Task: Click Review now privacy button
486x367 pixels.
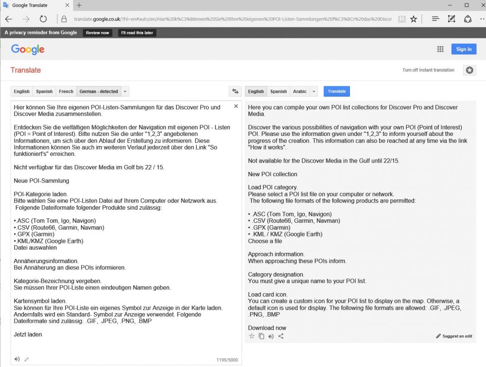Action: tap(97, 33)
